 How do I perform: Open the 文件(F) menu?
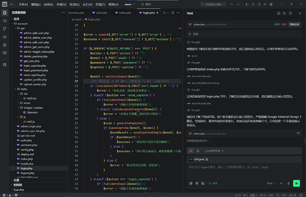(x=23, y=4)
